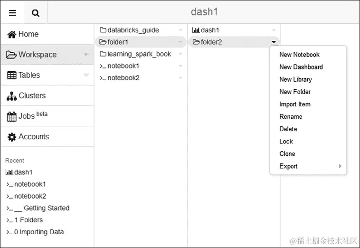Open notebook1 name in workspace column
The height and width of the screenshot is (248, 360).
click(x=123, y=66)
